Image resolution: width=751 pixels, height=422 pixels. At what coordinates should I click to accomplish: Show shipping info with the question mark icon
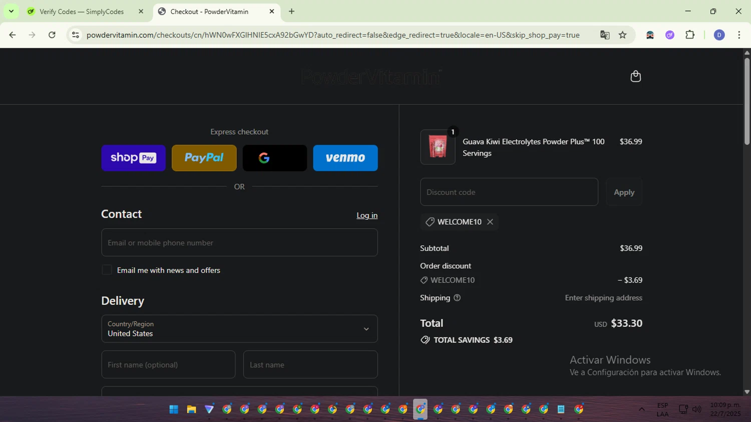tap(457, 298)
